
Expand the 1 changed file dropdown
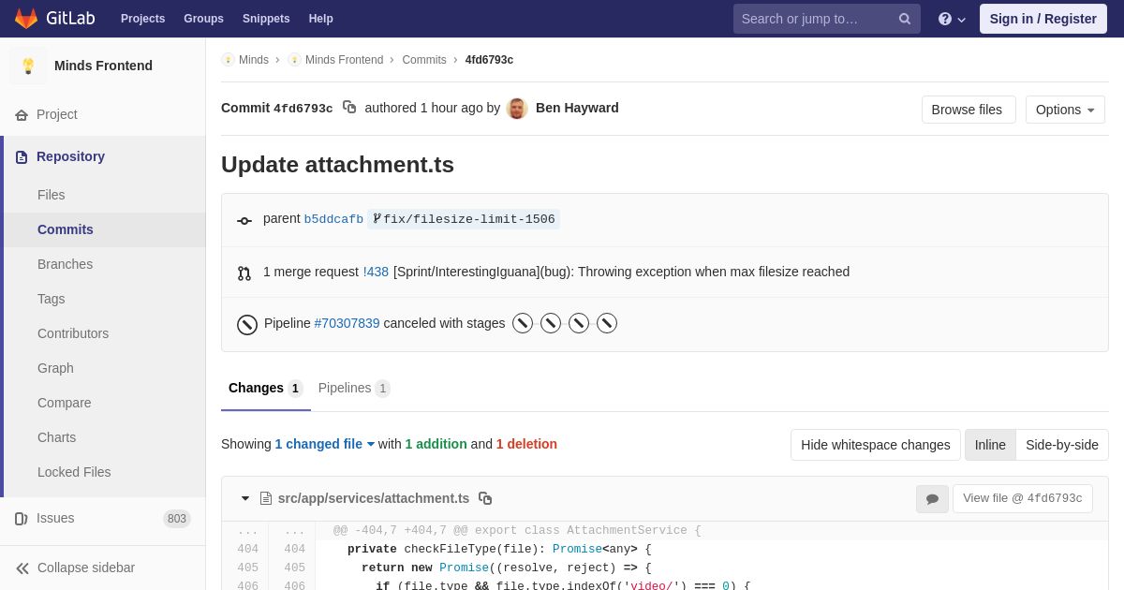[x=325, y=444]
